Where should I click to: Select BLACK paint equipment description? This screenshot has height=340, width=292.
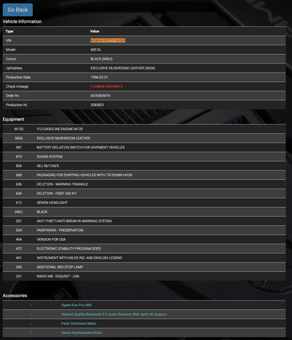coord(42,212)
